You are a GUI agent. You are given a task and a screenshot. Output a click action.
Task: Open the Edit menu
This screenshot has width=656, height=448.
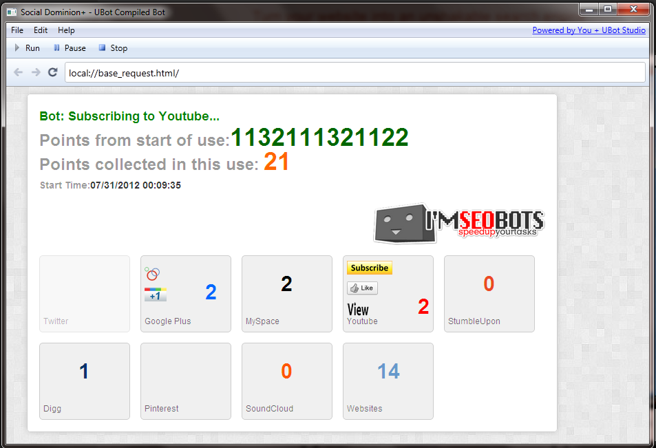click(x=41, y=30)
